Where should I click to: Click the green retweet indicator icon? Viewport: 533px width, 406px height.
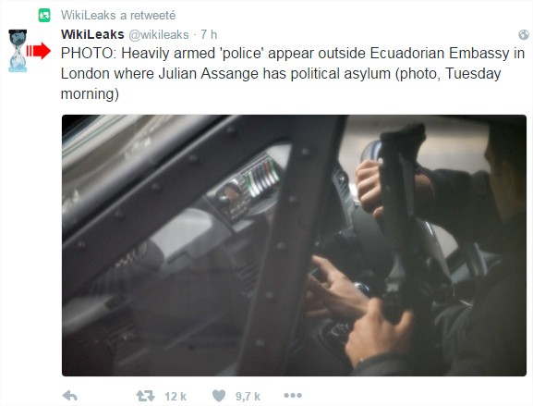click(x=44, y=16)
